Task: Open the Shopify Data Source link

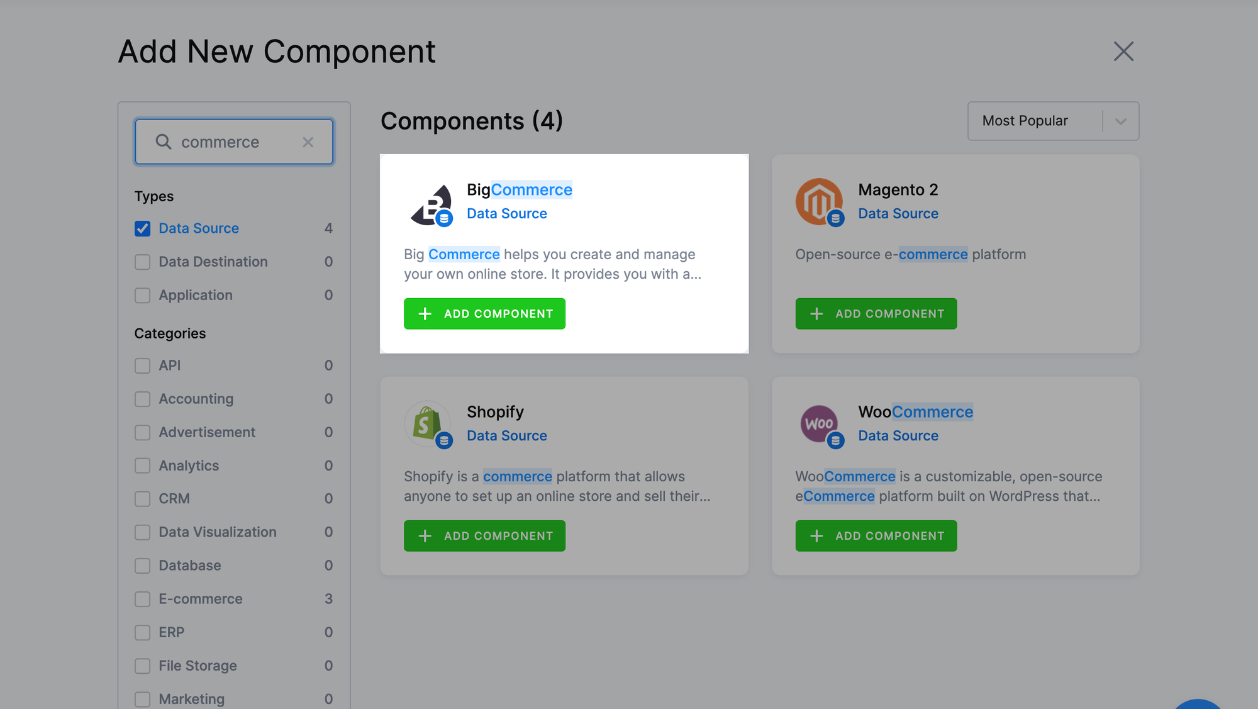Action: tap(506, 435)
